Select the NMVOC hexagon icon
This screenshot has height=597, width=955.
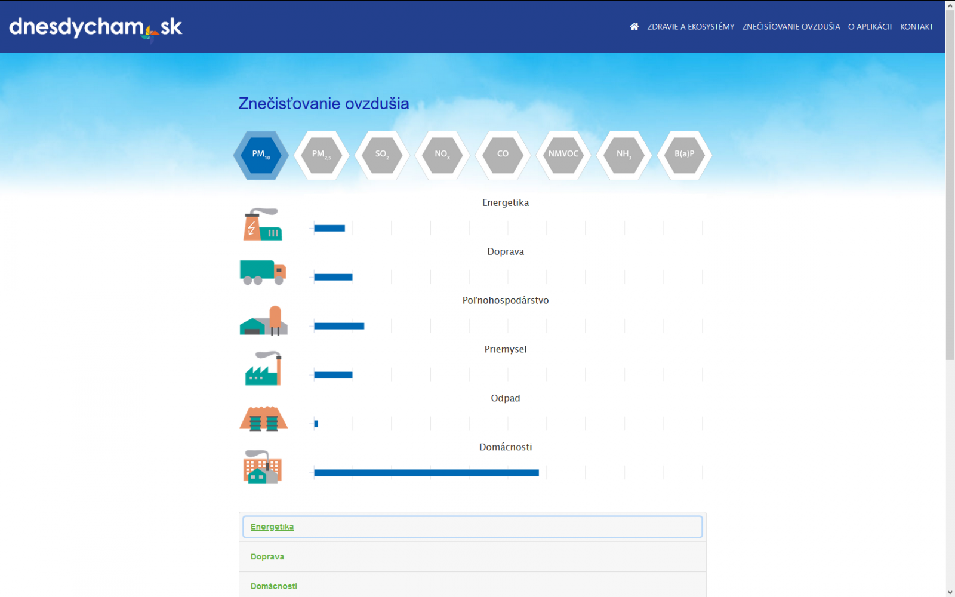coord(563,155)
